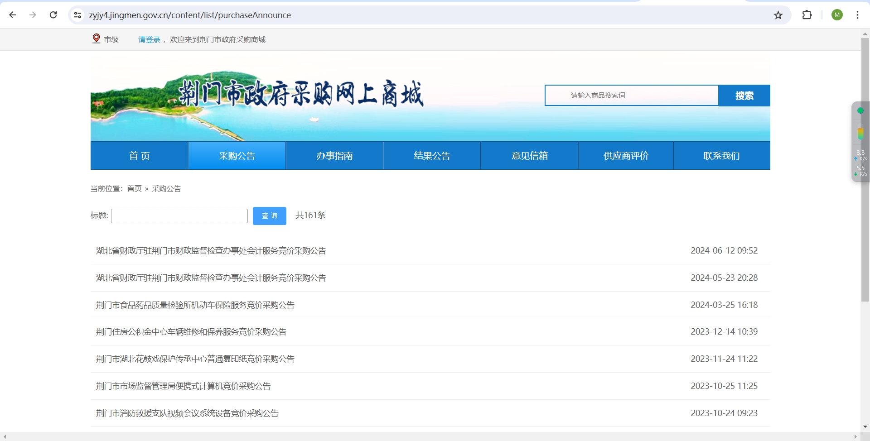Click the scrollbar up arrow
The image size is (870, 441).
(865, 34)
